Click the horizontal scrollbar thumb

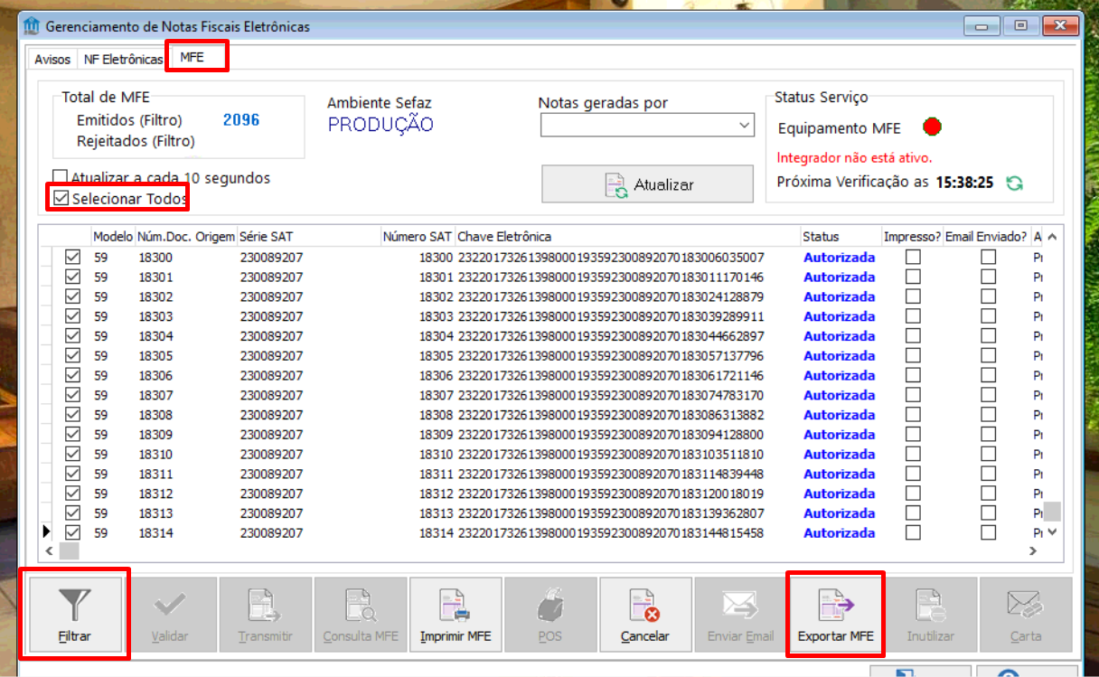click(70, 550)
